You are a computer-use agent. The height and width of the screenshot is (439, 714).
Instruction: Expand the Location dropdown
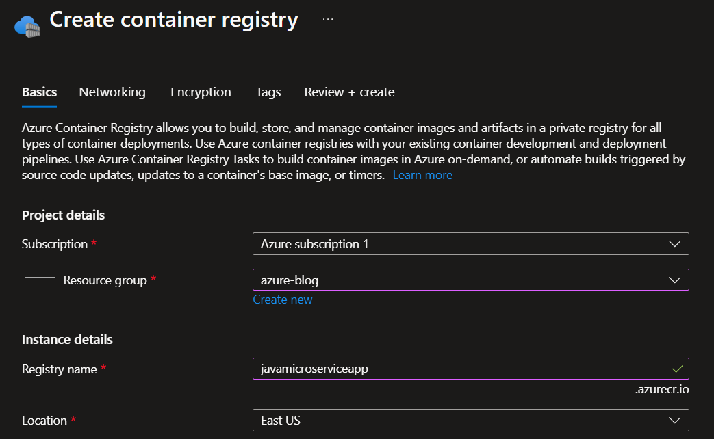(x=471, y=421)
